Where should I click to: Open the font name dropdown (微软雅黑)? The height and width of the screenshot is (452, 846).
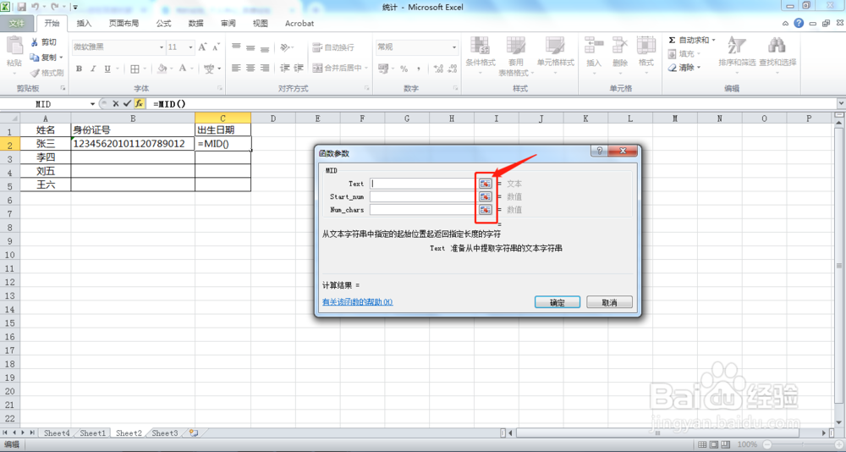tap(161, 47)
